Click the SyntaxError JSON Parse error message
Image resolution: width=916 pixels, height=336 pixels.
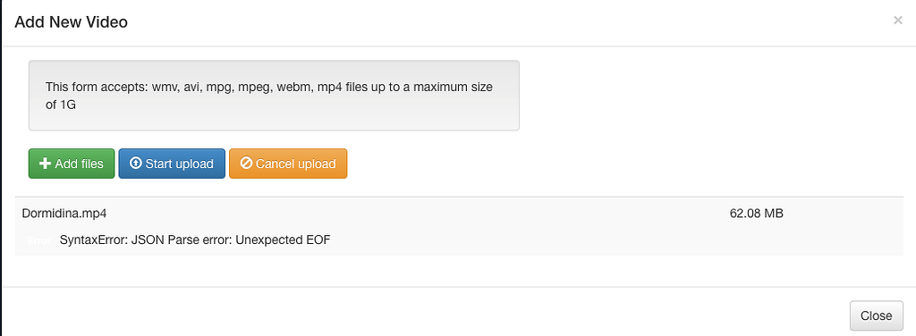click(195, 239)
